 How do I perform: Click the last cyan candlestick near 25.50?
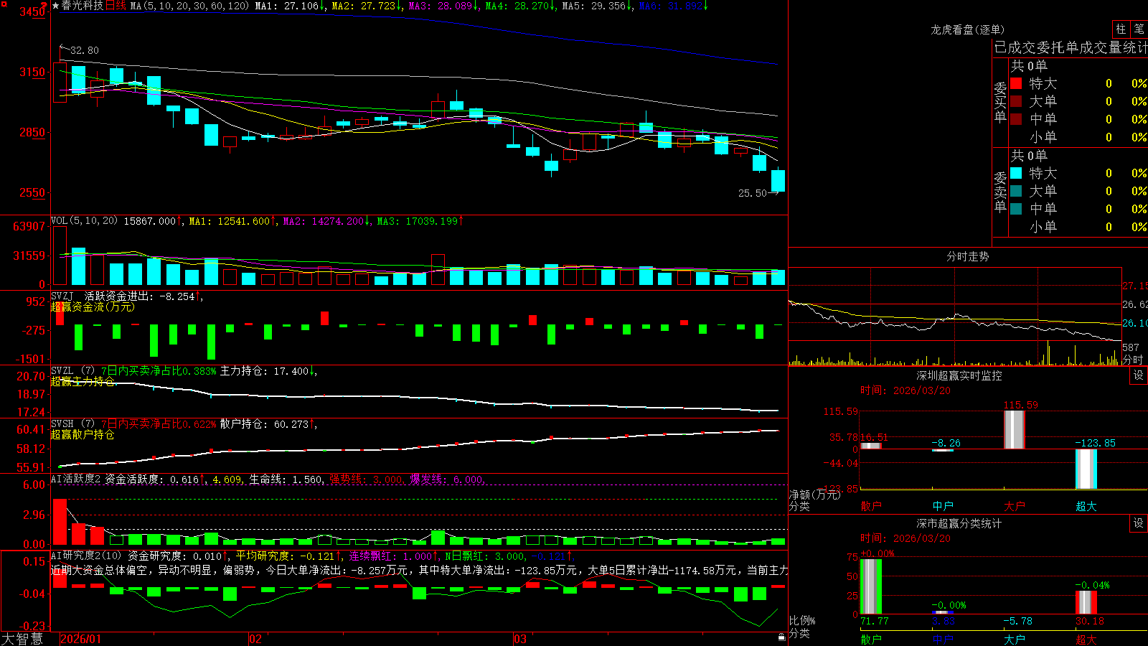tap(778, 180)
